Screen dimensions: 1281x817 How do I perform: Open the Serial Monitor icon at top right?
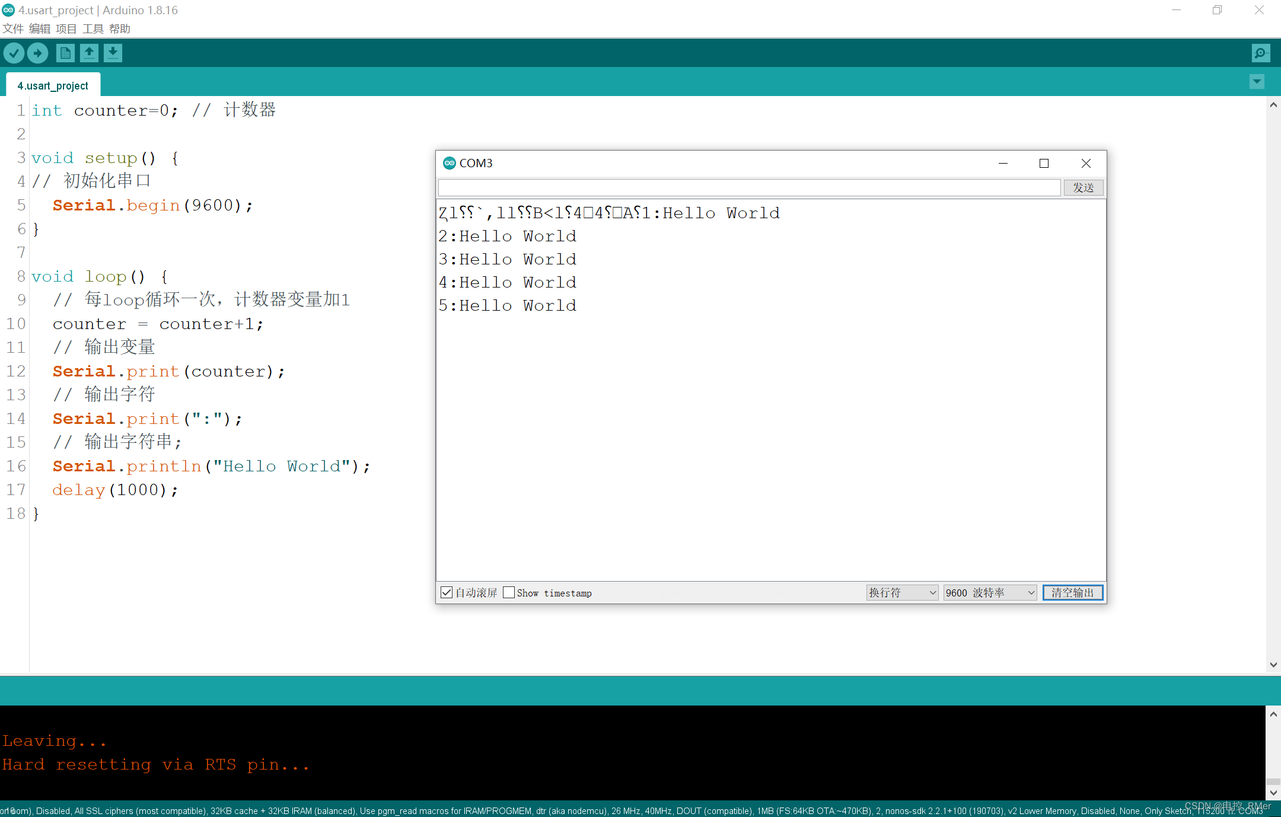pyautogui.click(x=1260, y=53)
